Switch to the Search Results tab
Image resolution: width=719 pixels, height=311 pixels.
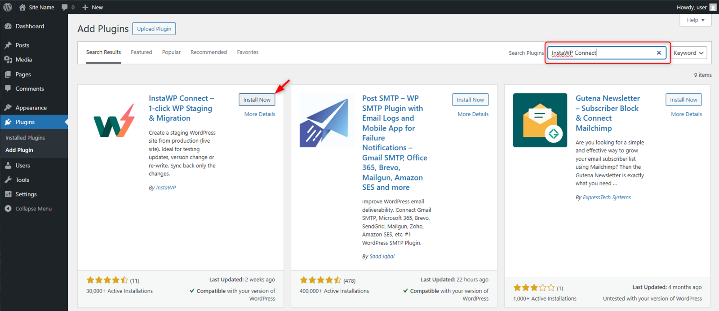[103, 53]
